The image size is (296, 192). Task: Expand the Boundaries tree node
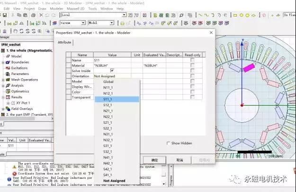pyautogui.click(x=3, y=62)
